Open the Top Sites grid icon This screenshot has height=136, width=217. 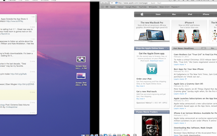pyautogui.click(x=107, y=7)
